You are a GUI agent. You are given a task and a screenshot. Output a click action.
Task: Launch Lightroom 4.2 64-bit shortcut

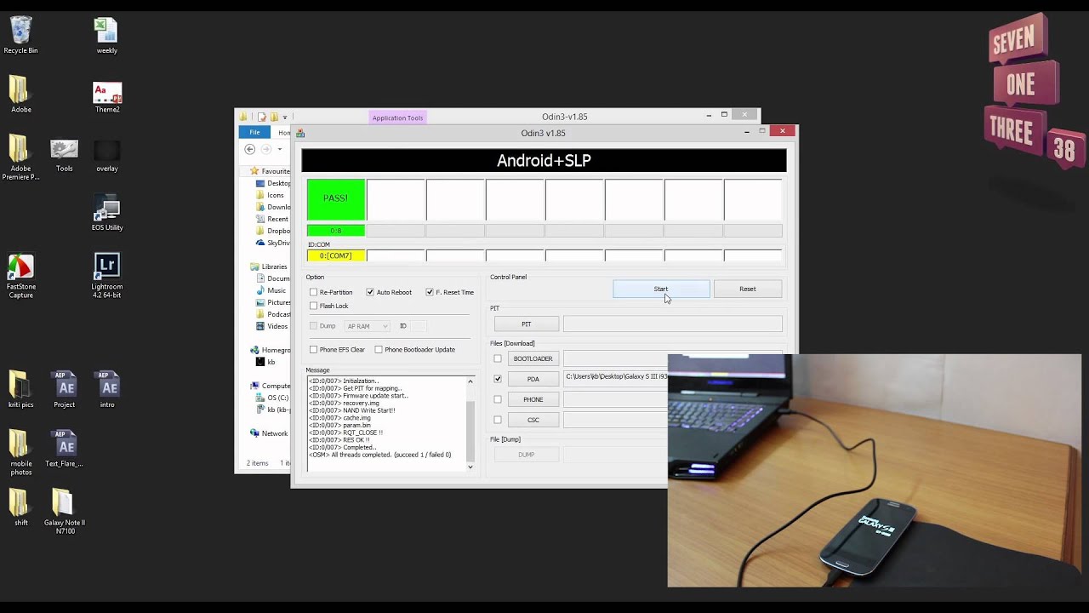[106, 277]
